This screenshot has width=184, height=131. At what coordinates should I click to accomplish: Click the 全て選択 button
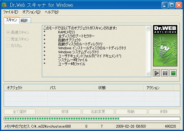click(20, 112)
